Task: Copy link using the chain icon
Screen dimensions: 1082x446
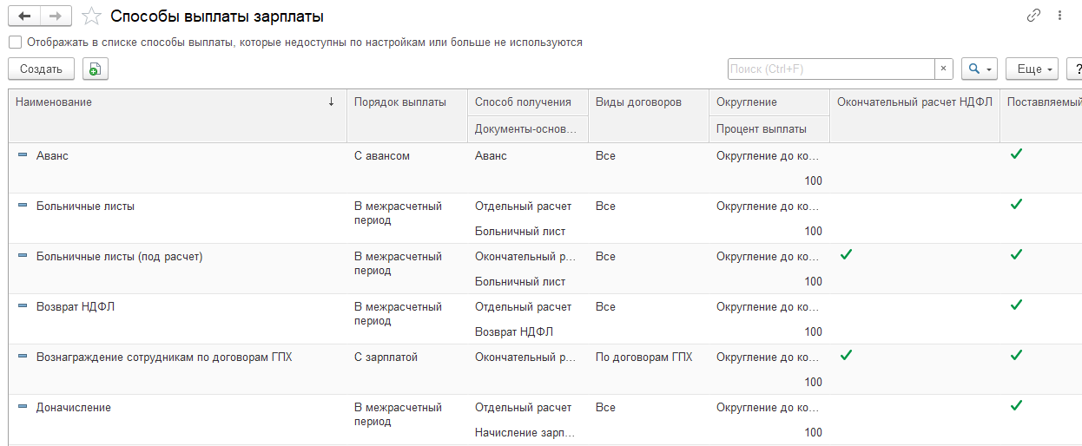Action: [x=1033, y=16]
